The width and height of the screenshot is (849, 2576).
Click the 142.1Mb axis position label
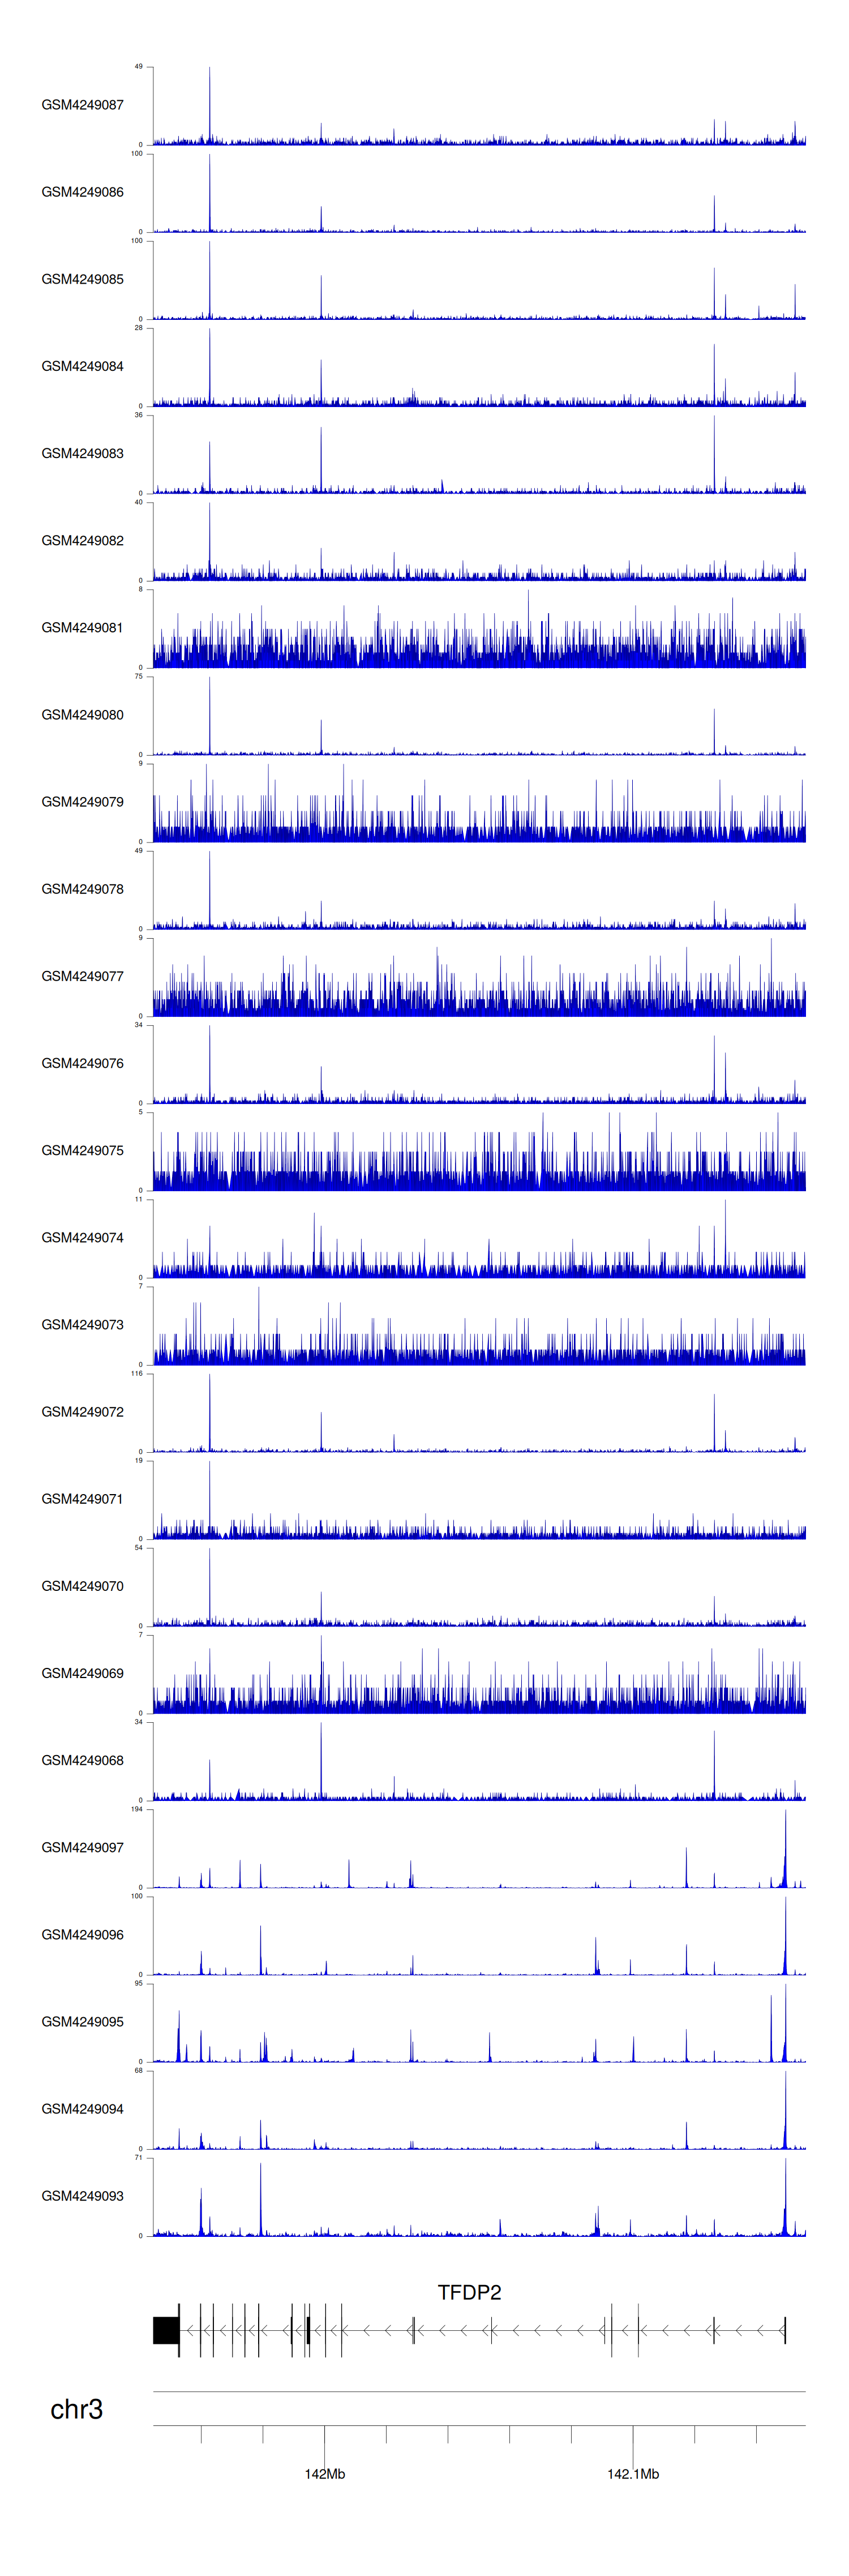pyautogui.click(x=633, y=2474)
